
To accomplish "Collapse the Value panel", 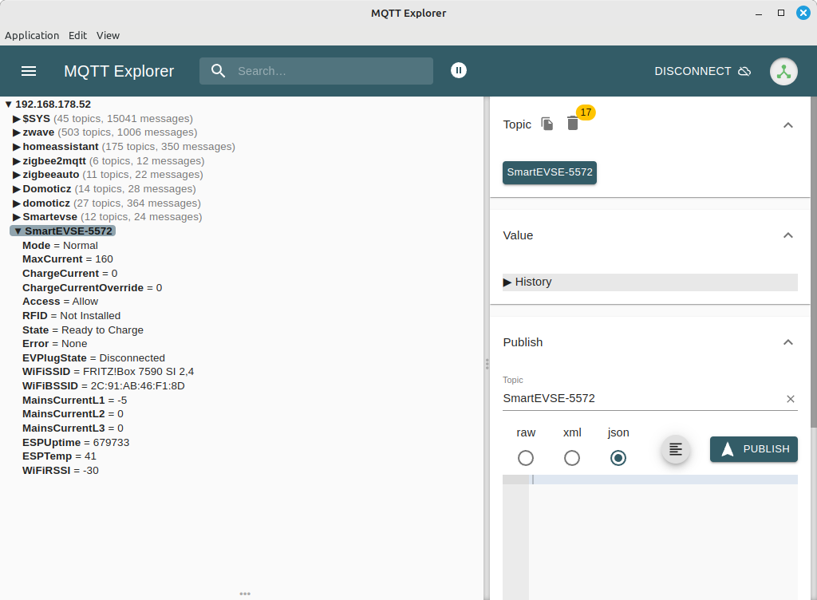I will 788,235.
